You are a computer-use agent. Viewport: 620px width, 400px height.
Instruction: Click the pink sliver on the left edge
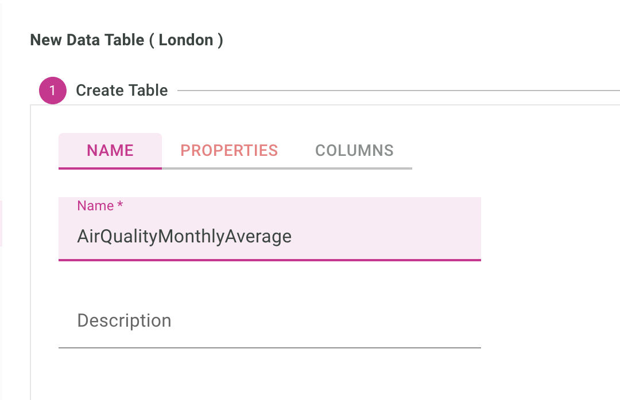(2, 223)
